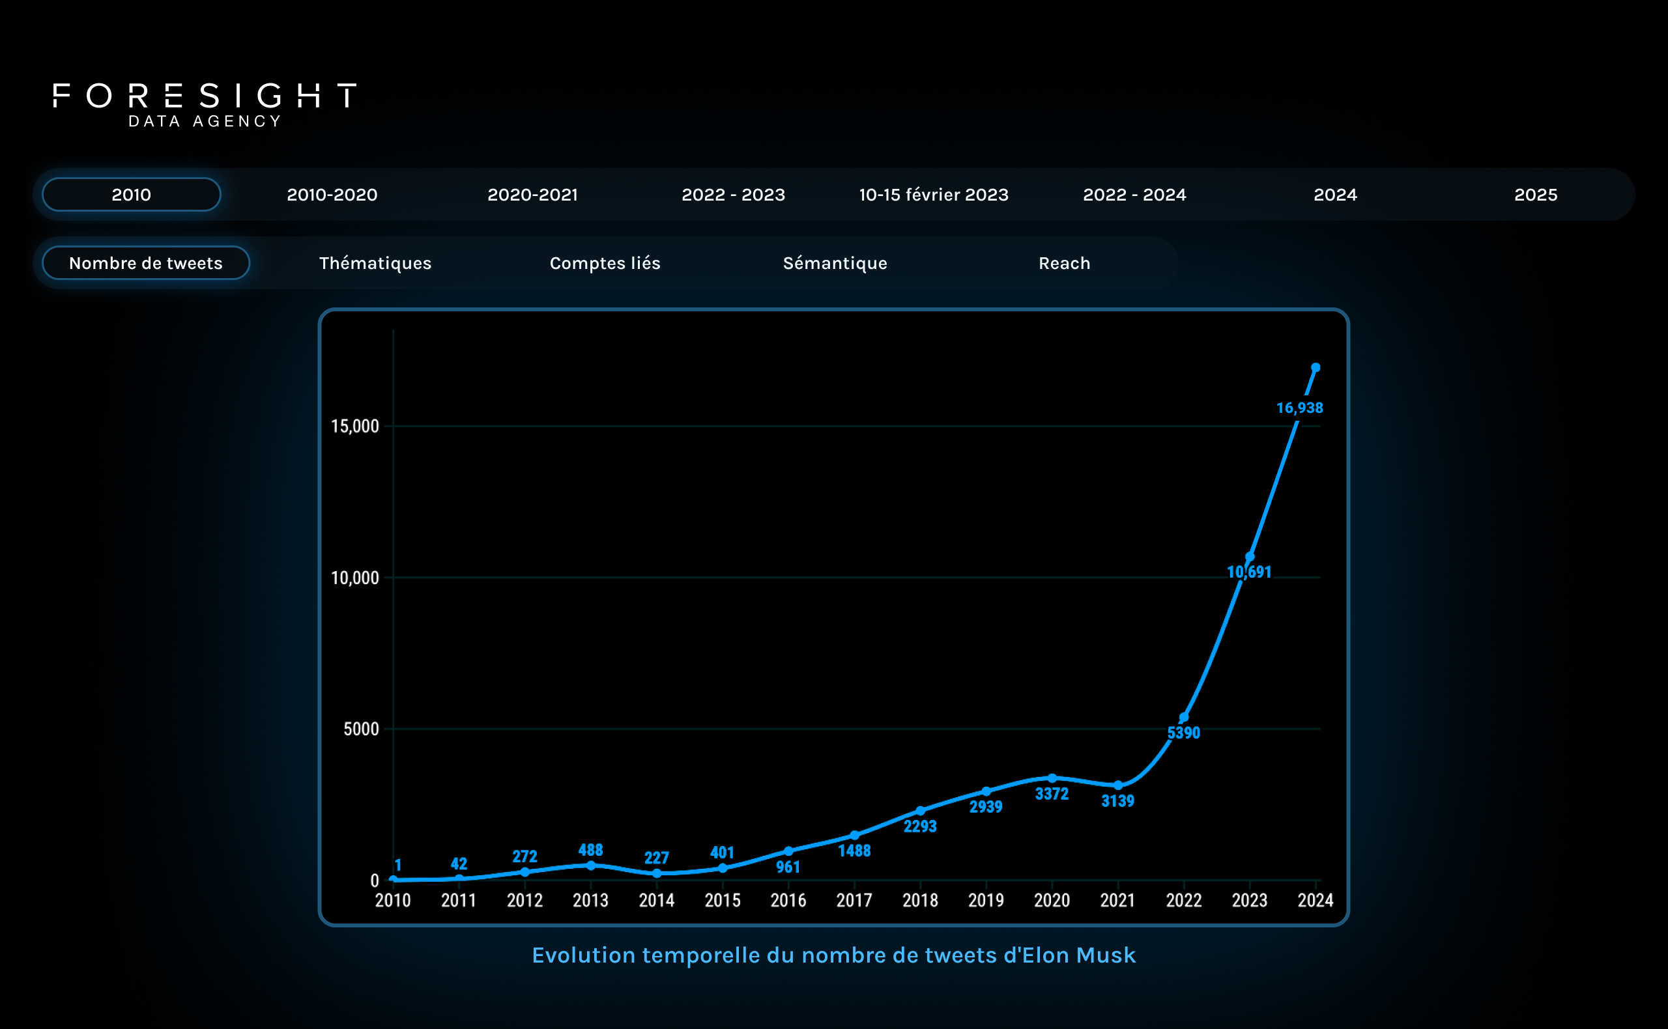Click the 15,000 y-axis label
The width and height of the screenshot is (1668, 1029).
(354, 427)
